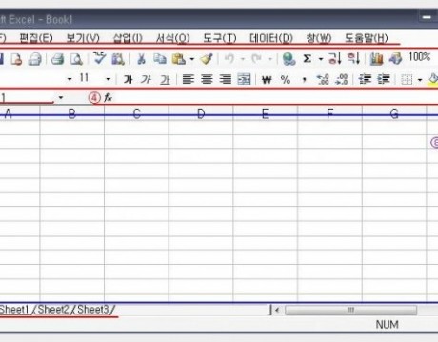Select column E header
Viewport: 438px width, 342px height.
click(x=265, y=114)
